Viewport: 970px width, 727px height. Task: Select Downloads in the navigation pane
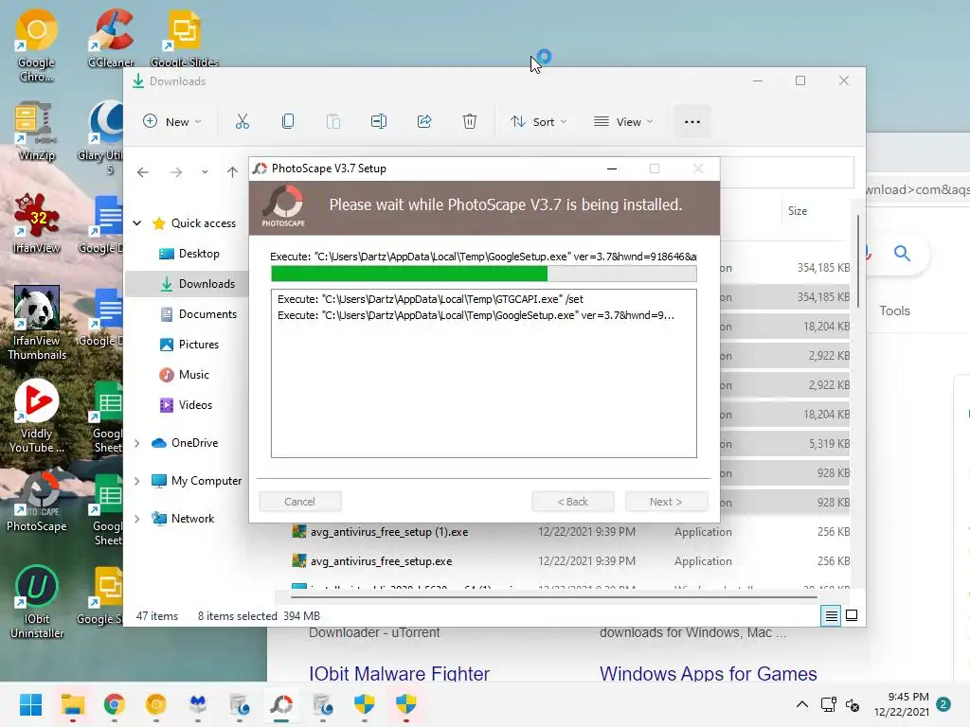pyautogui.click(x=188, y=284)
